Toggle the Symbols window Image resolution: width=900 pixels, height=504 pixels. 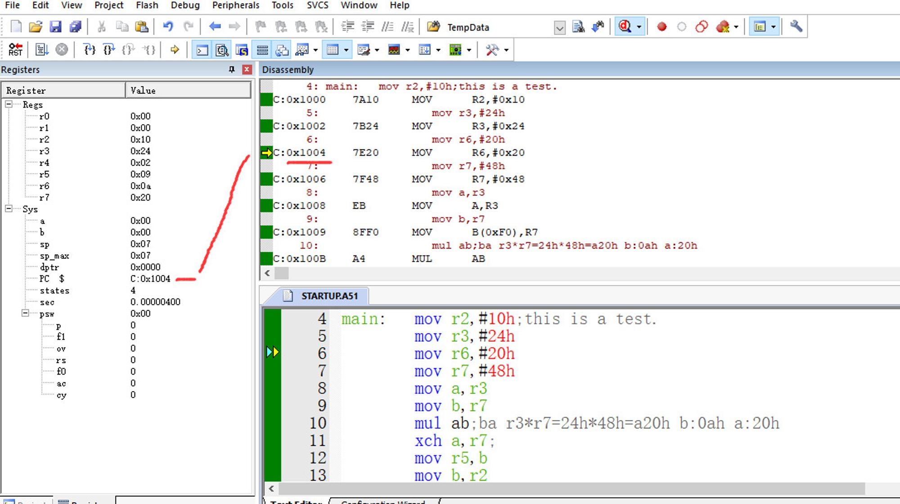[242, 50]
